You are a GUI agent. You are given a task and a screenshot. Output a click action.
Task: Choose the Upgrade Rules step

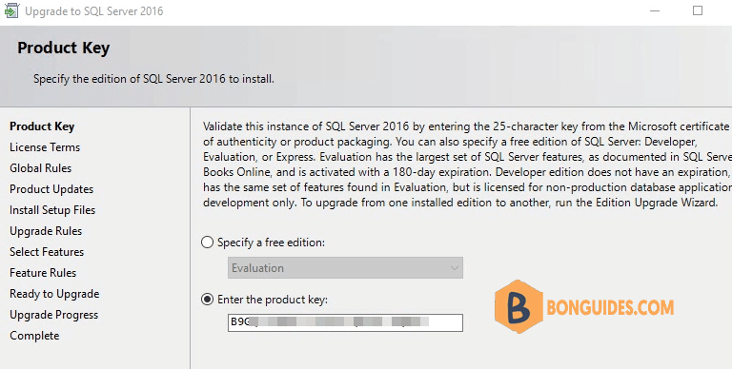pyautogui.click(x=46, y=231)
